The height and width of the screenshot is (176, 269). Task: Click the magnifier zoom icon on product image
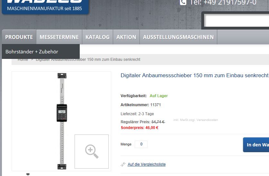[x=92, y=152]
